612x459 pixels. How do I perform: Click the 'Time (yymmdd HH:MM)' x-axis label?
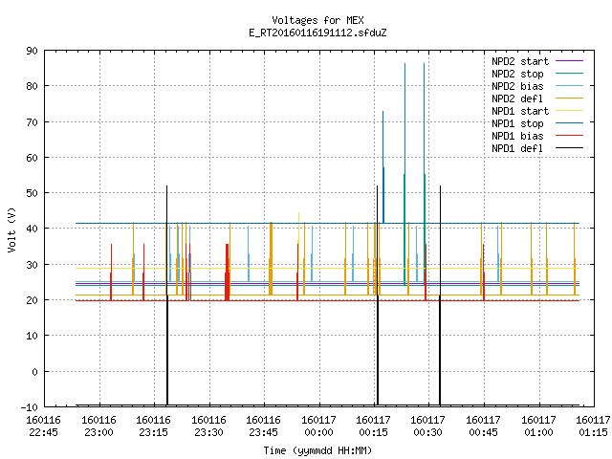[x=317, y=450]
